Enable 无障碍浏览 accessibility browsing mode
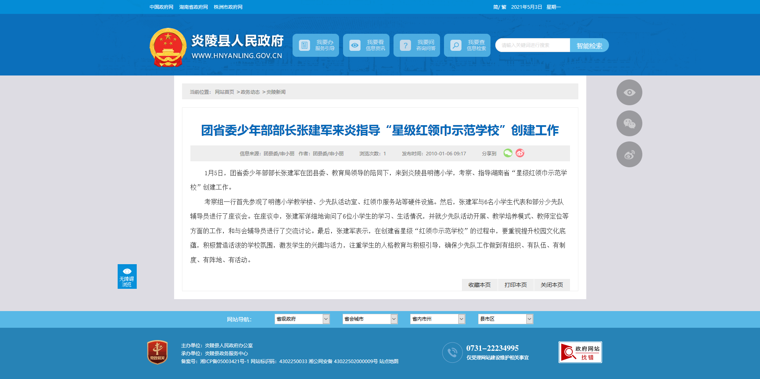The width and height of the screenshot is (760, 379). (127, 277)
